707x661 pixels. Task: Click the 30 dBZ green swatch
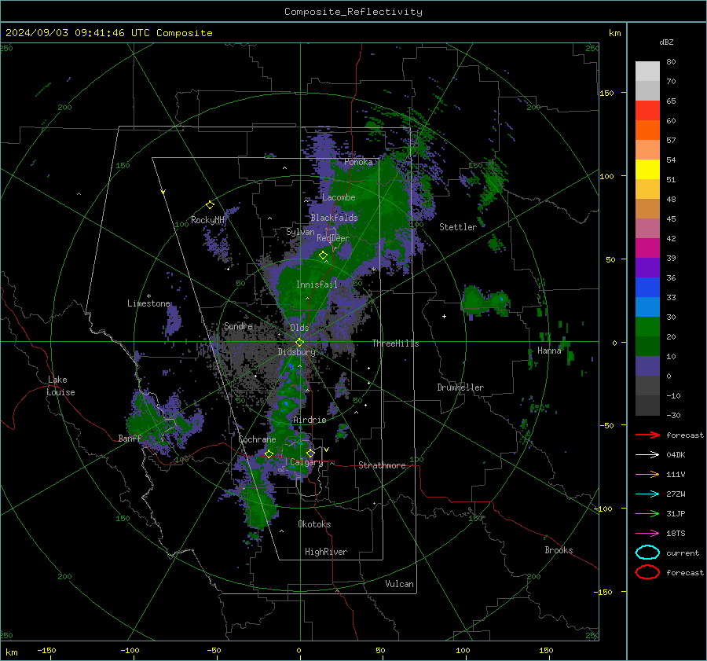647,326
